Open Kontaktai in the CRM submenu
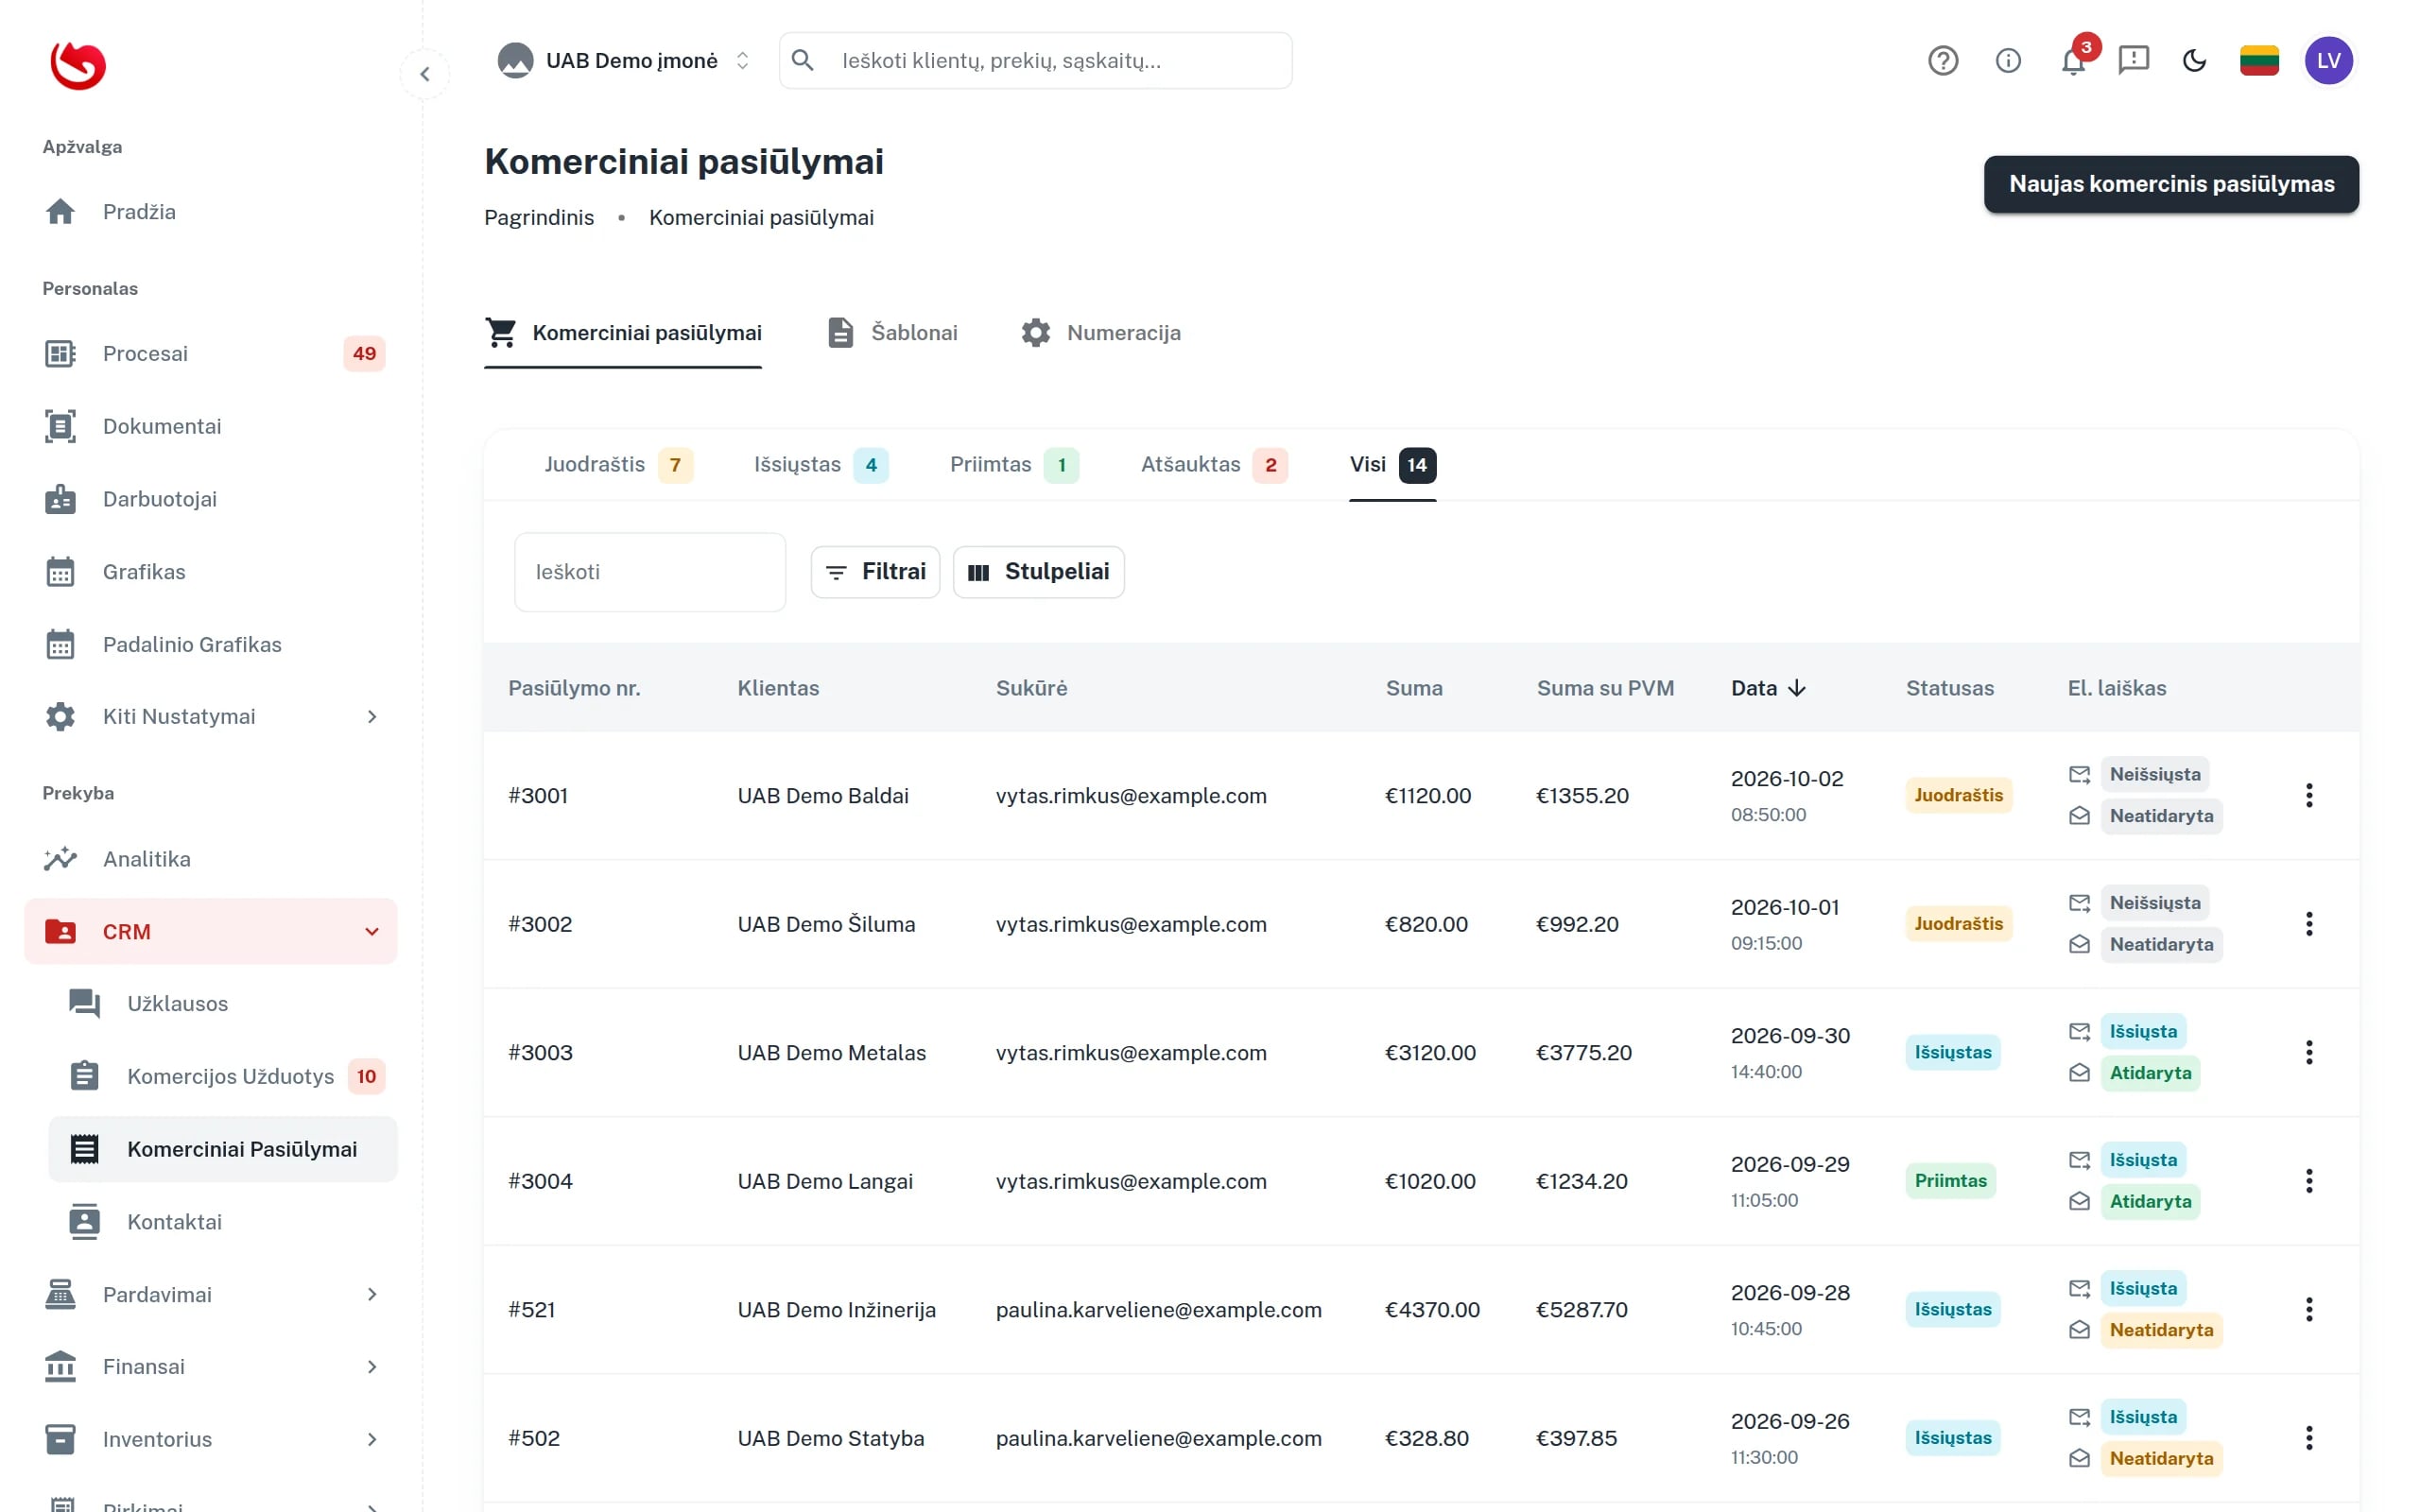Viewport: 2420px width, 1512px height. click(223, 1222)
